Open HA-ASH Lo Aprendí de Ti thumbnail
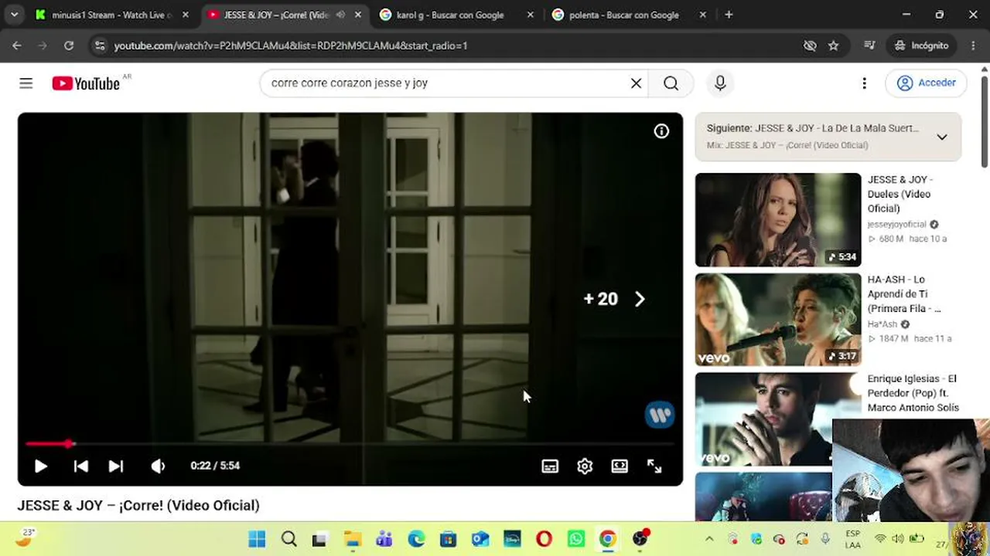Image resolution: width=990 pixels, height=556 pixels. (778, 320)
